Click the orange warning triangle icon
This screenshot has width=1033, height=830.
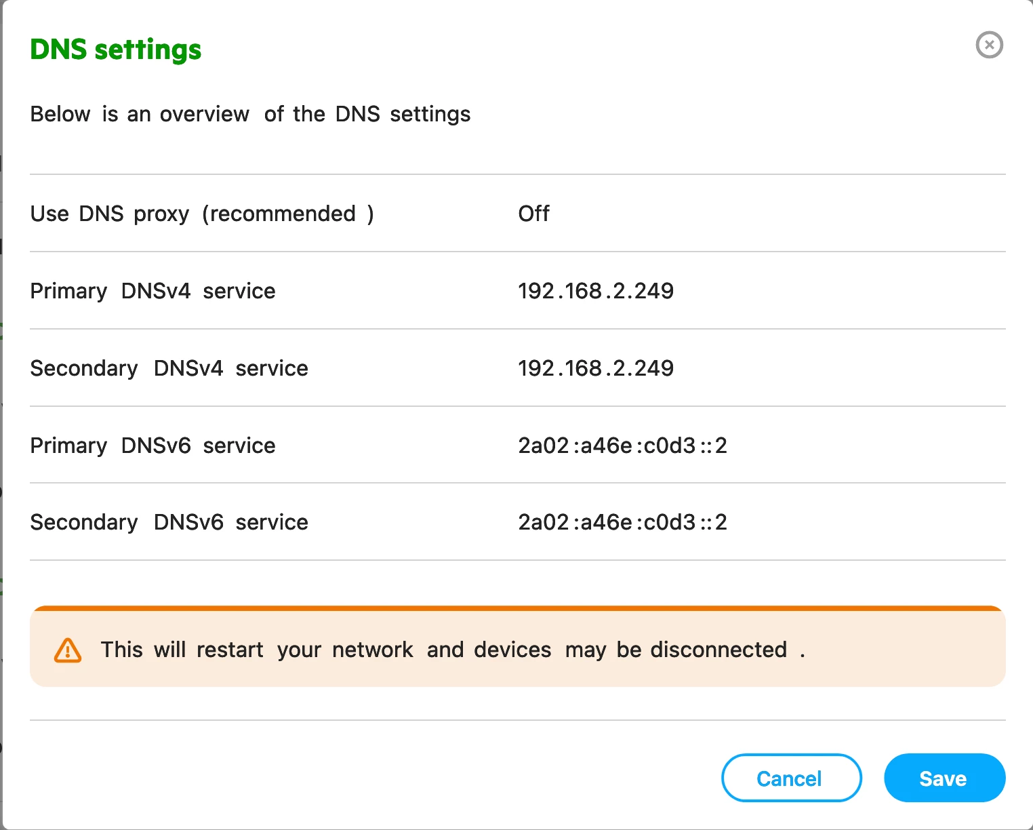[x=68, y=650]
